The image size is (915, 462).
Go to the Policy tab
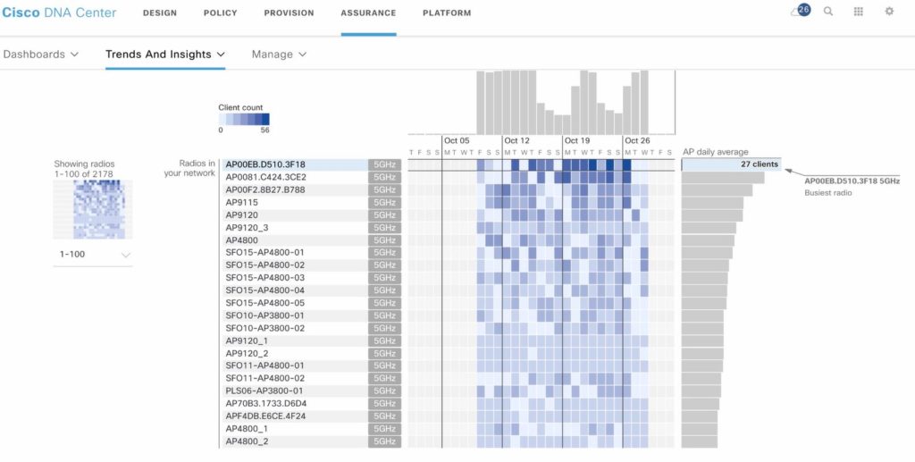(x=220, y=13)
